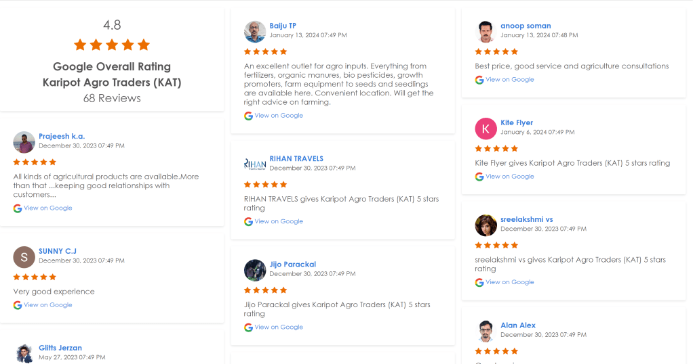Click Baiju TP's profile avatar
The height and width of the screenshot is (364, 693).
[x=255, y=31]
